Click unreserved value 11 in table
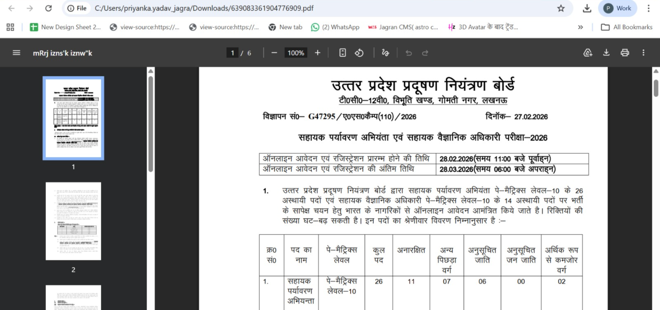 [411, 282]
